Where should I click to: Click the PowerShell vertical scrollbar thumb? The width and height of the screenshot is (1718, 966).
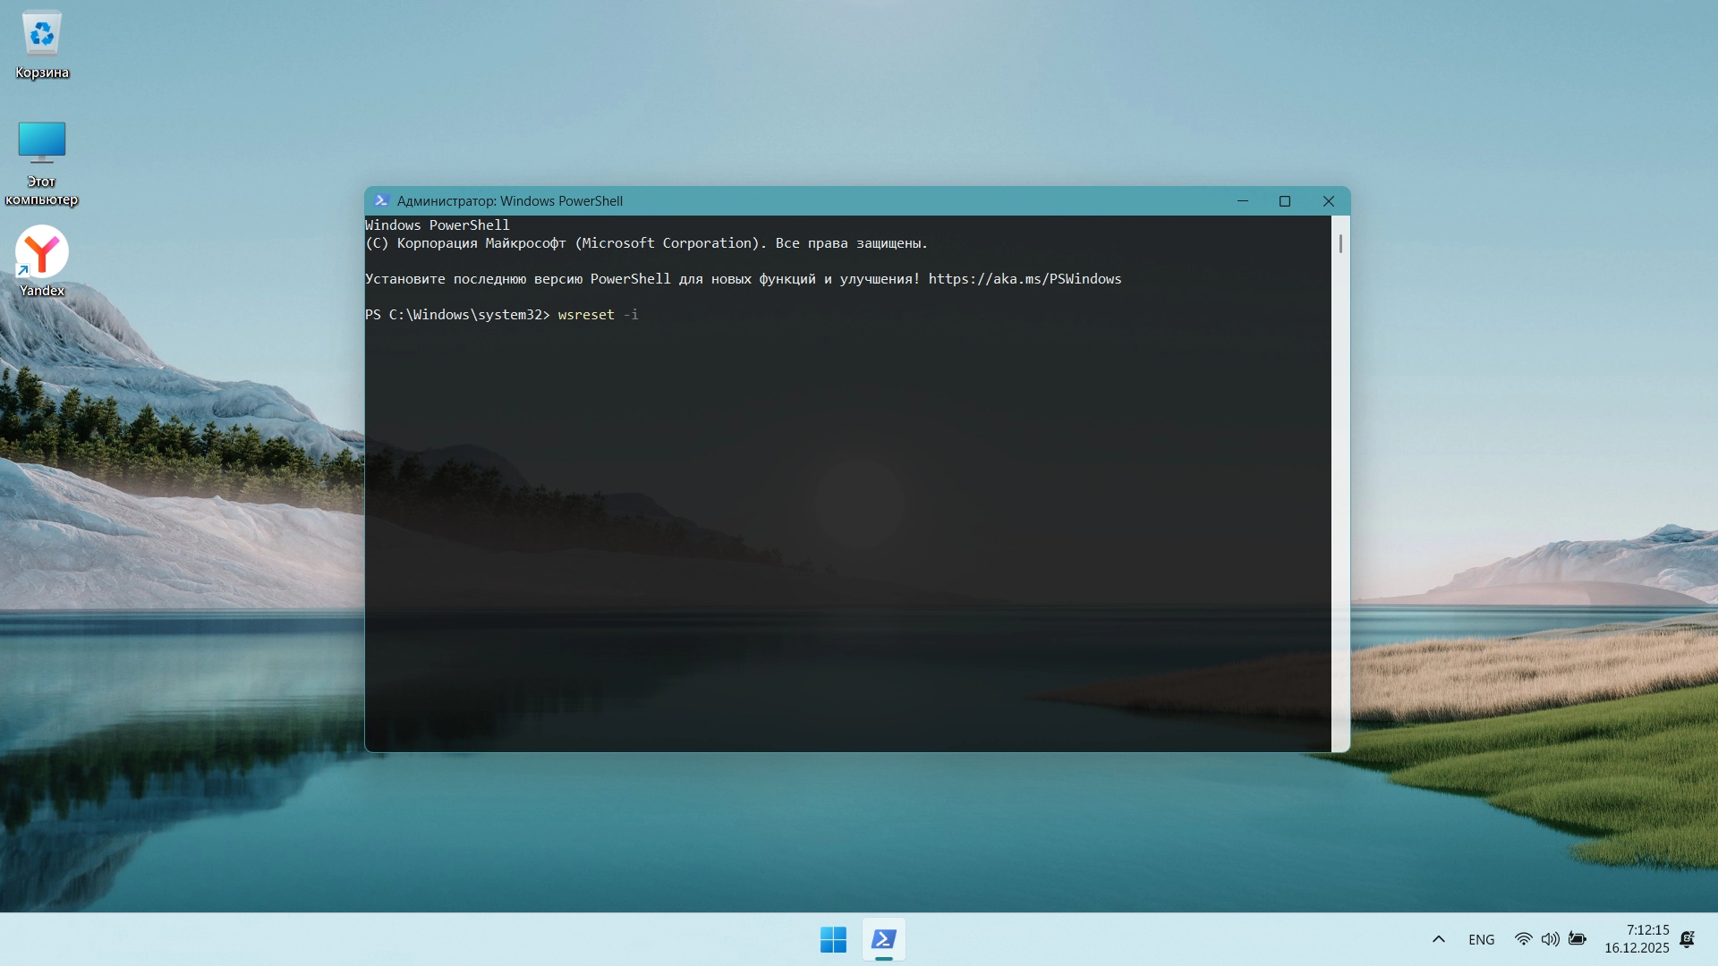tap(1340, 243)
